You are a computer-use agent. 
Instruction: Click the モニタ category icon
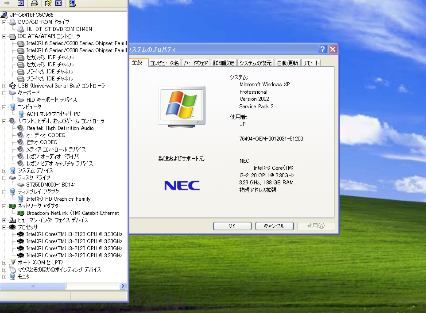pyautogui.click(x=12, y=277)
